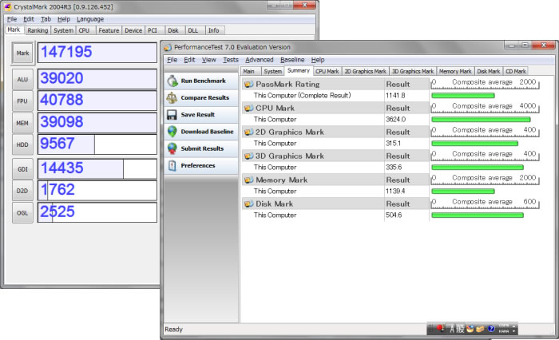The height and width of the screenshot is (340, 559).
Task: Switch to PerformanceTest Disk Mark tab
Action: (489, 71)
